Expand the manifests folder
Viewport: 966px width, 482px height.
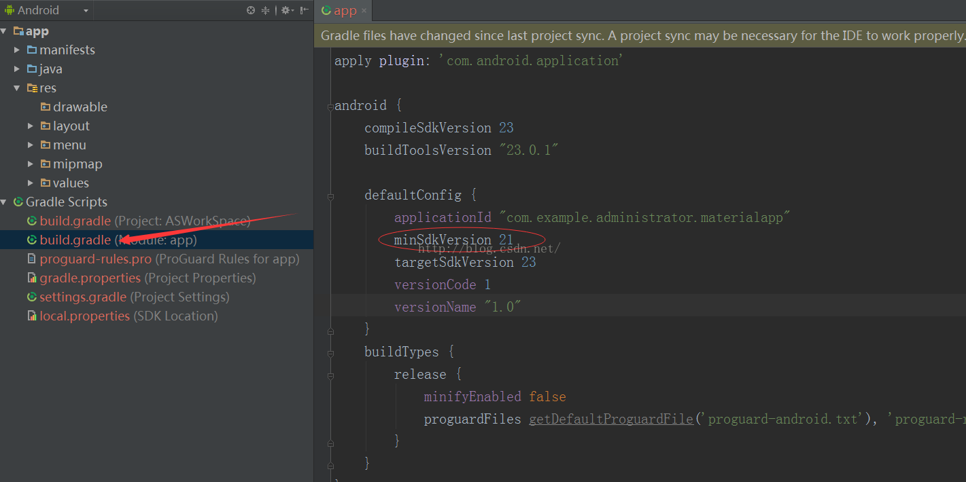pos(18,50)
